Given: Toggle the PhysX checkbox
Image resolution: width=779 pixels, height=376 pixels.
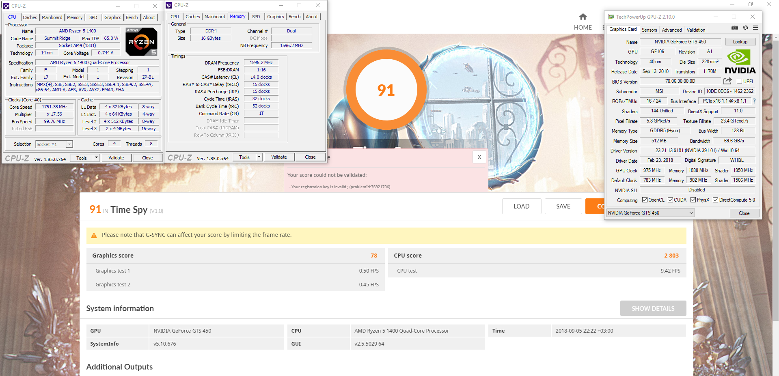Looking at the screenshot, I should pyautogui.click(x=693, y=200).
